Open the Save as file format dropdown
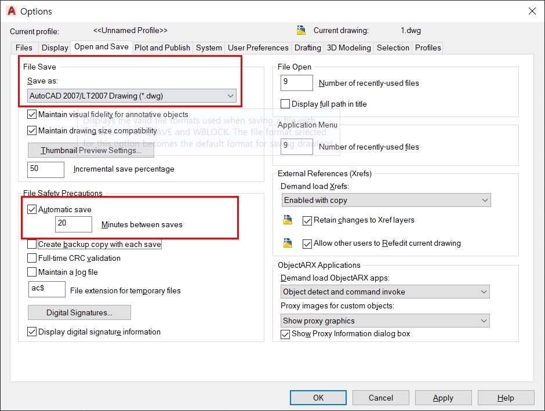Screen dimensions: 545x411 click(x=132, y=96)
